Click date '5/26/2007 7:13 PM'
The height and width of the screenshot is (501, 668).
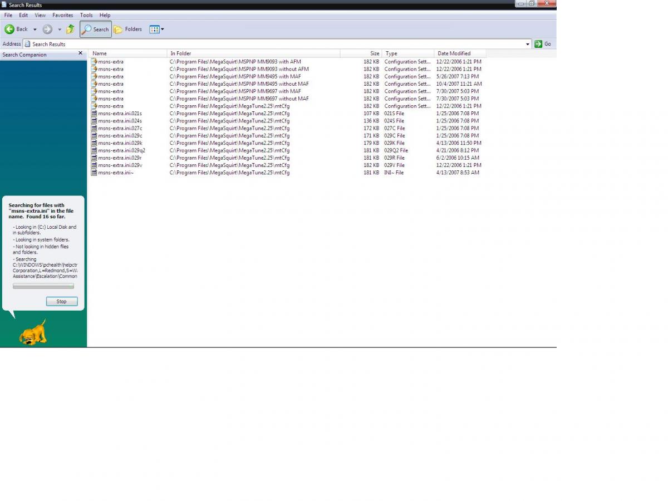click(x=458, y=77)
